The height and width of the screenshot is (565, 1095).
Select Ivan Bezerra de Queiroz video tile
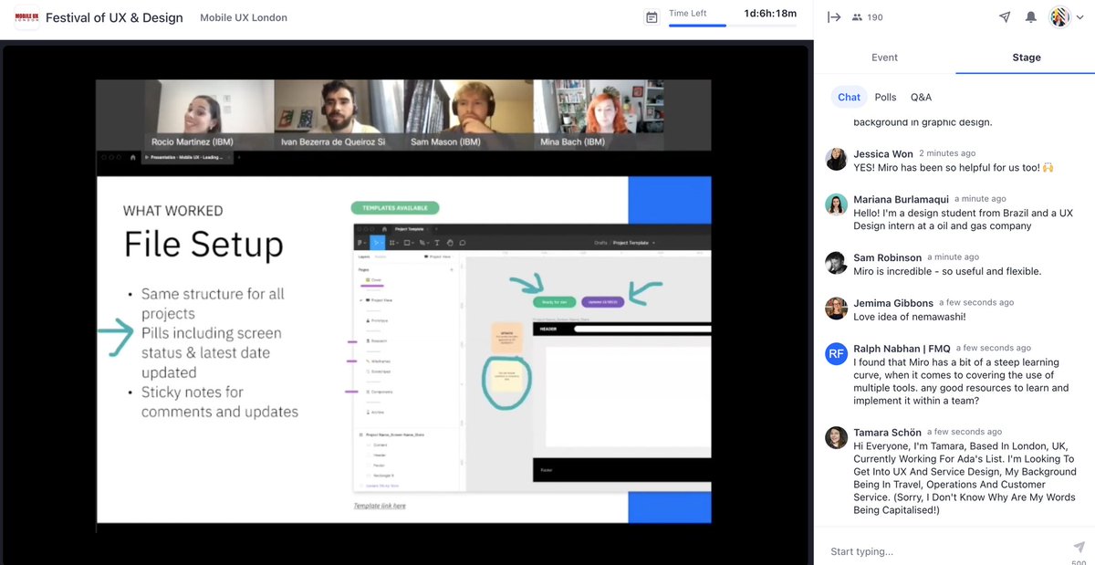[x=339, y=114]
